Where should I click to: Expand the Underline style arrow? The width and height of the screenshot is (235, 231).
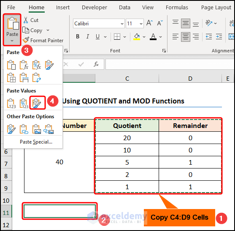click(105, 37)
